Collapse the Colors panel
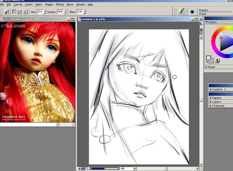The width and height of the screenshot is (233, 171). click(206, 22)
